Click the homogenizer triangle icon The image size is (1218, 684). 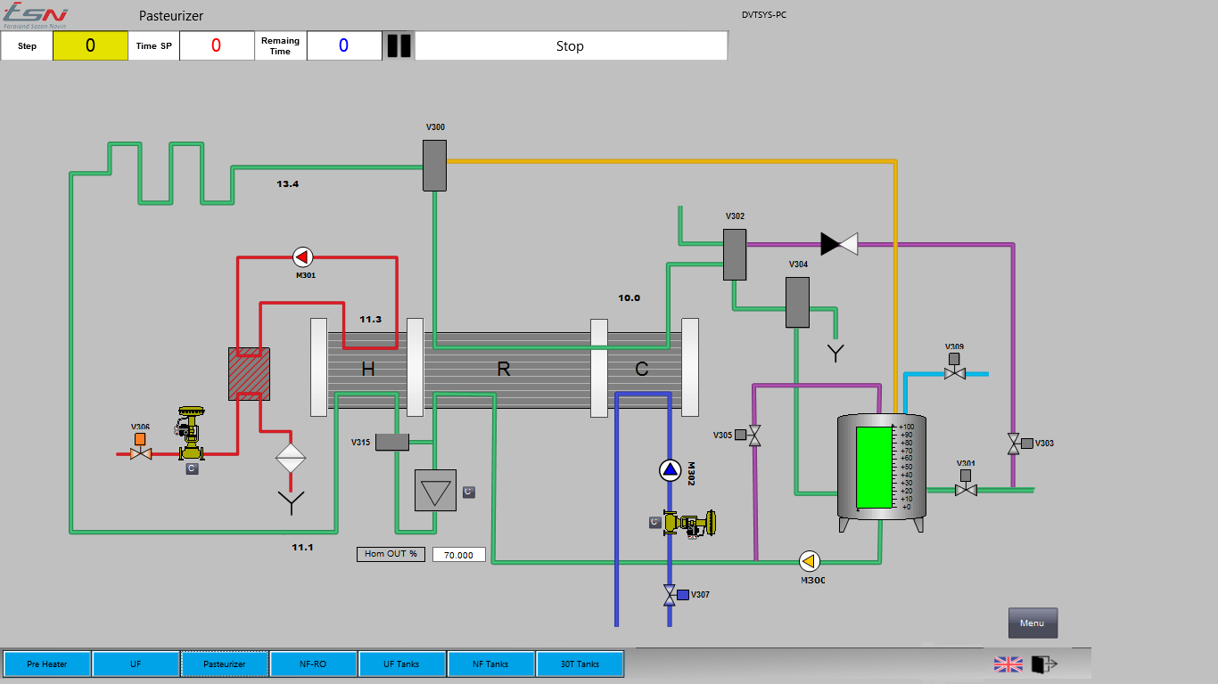pyautogui.click(x=435, y=491)
